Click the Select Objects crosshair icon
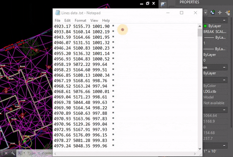 (220, 13)
